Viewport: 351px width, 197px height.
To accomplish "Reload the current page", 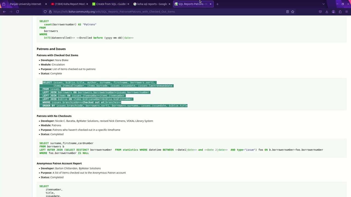I will coord(18,12).
